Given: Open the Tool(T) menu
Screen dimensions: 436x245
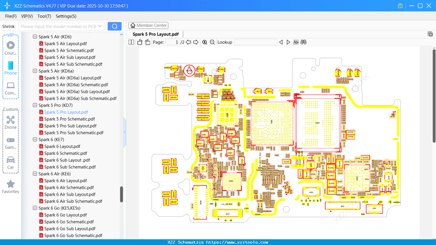Looking at the screenshot, I should tap(44, 16).
